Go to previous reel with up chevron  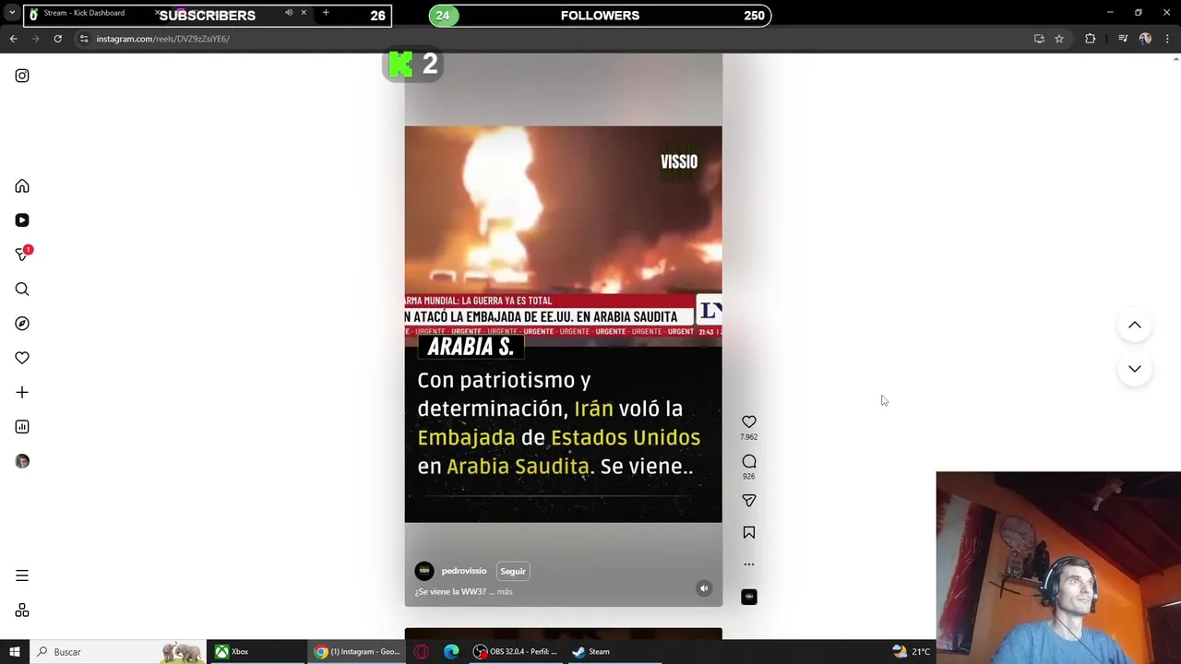point(1135,325)
